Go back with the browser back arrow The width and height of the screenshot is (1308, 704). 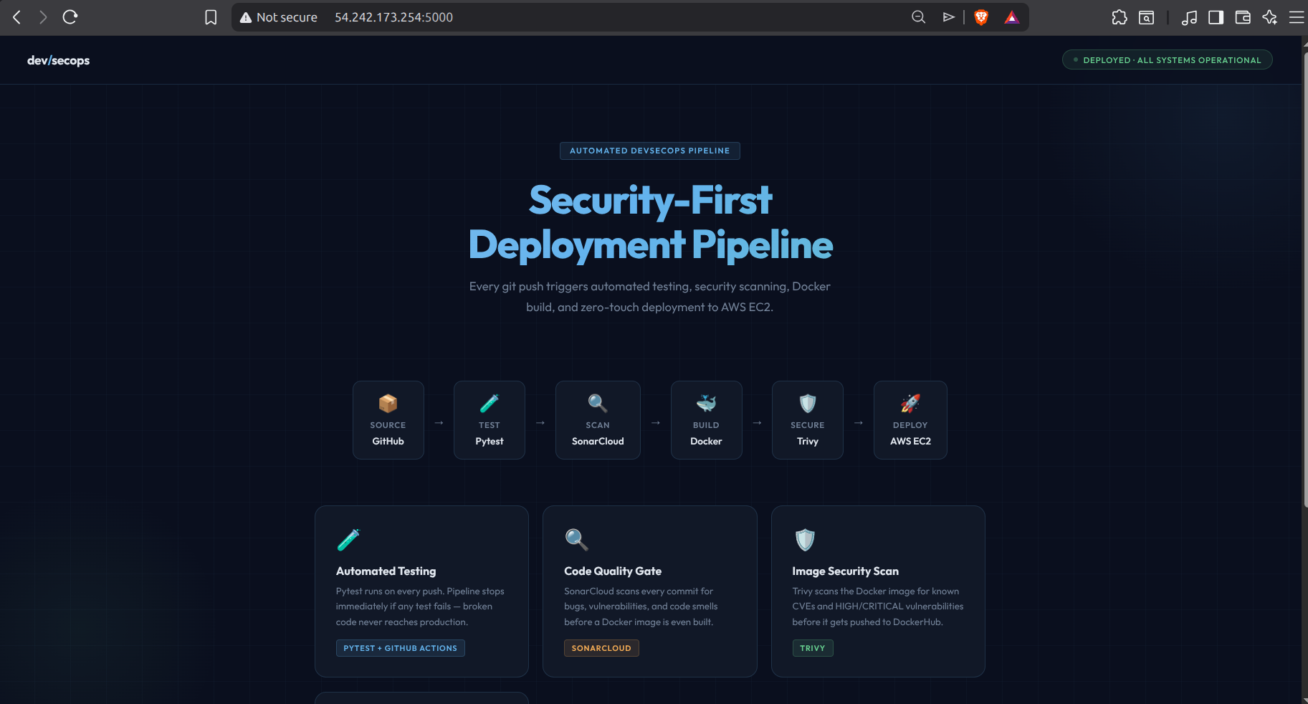tap(17, 17)
